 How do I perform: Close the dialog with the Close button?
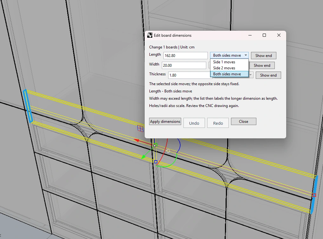[x=243, y=122]
